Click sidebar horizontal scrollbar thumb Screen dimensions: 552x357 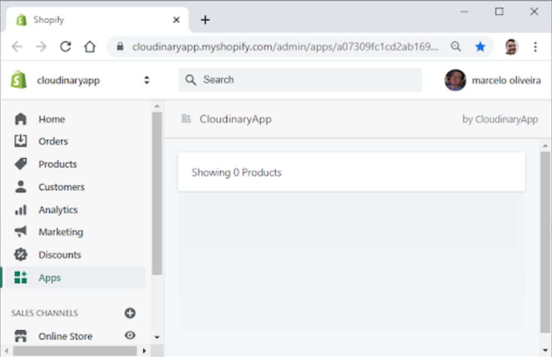point(75,351)
